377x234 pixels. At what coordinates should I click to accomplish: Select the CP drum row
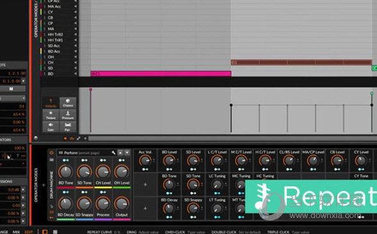[x=59, y=23]
